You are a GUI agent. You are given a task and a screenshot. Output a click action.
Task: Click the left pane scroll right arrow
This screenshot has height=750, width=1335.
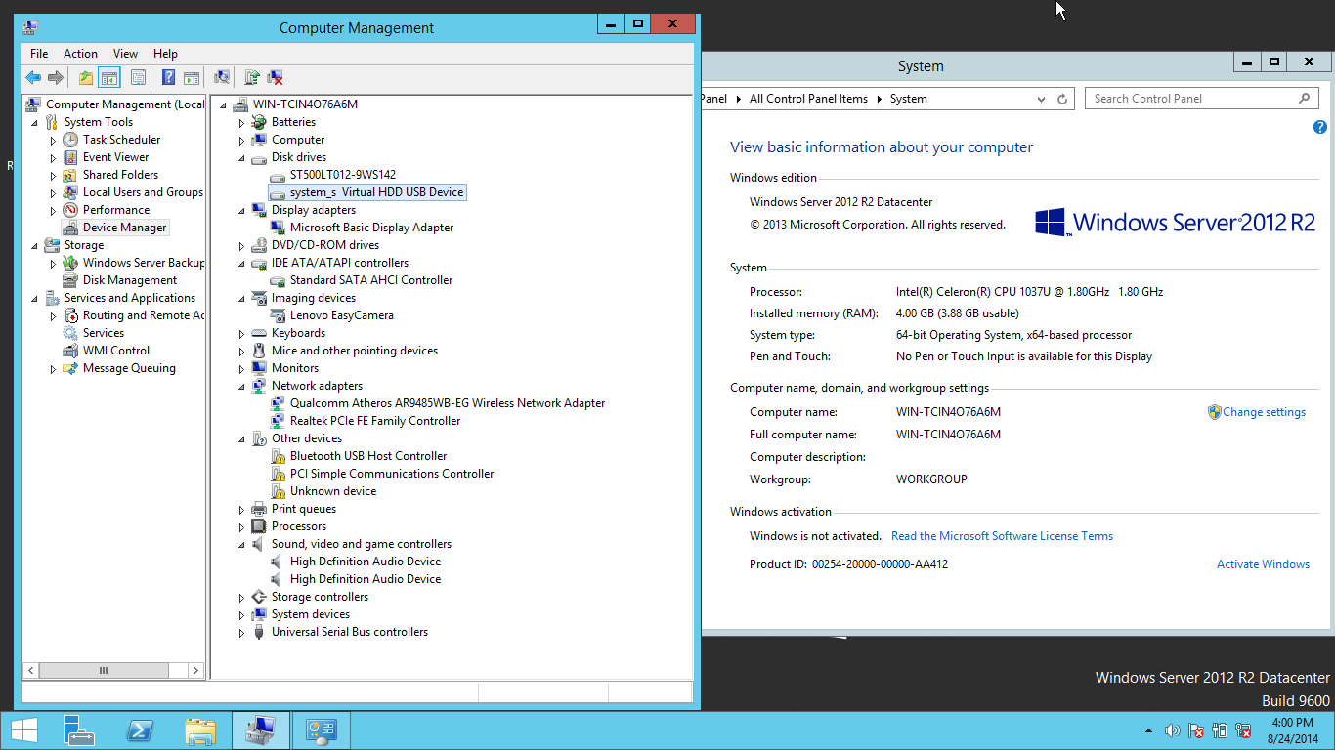[195, 671]
